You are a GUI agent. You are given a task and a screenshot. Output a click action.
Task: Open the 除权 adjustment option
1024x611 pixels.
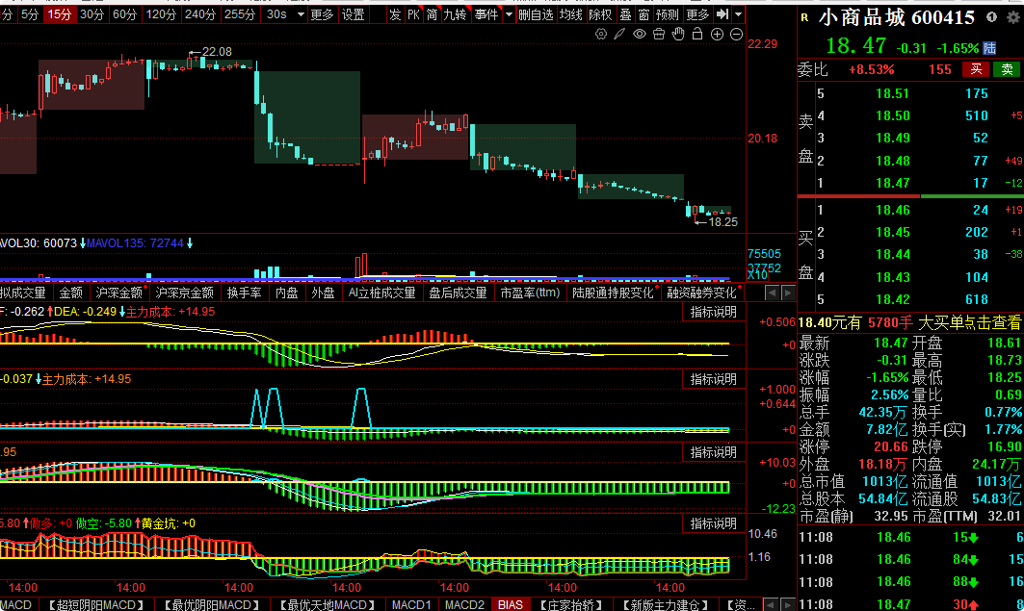coord(600,13)
